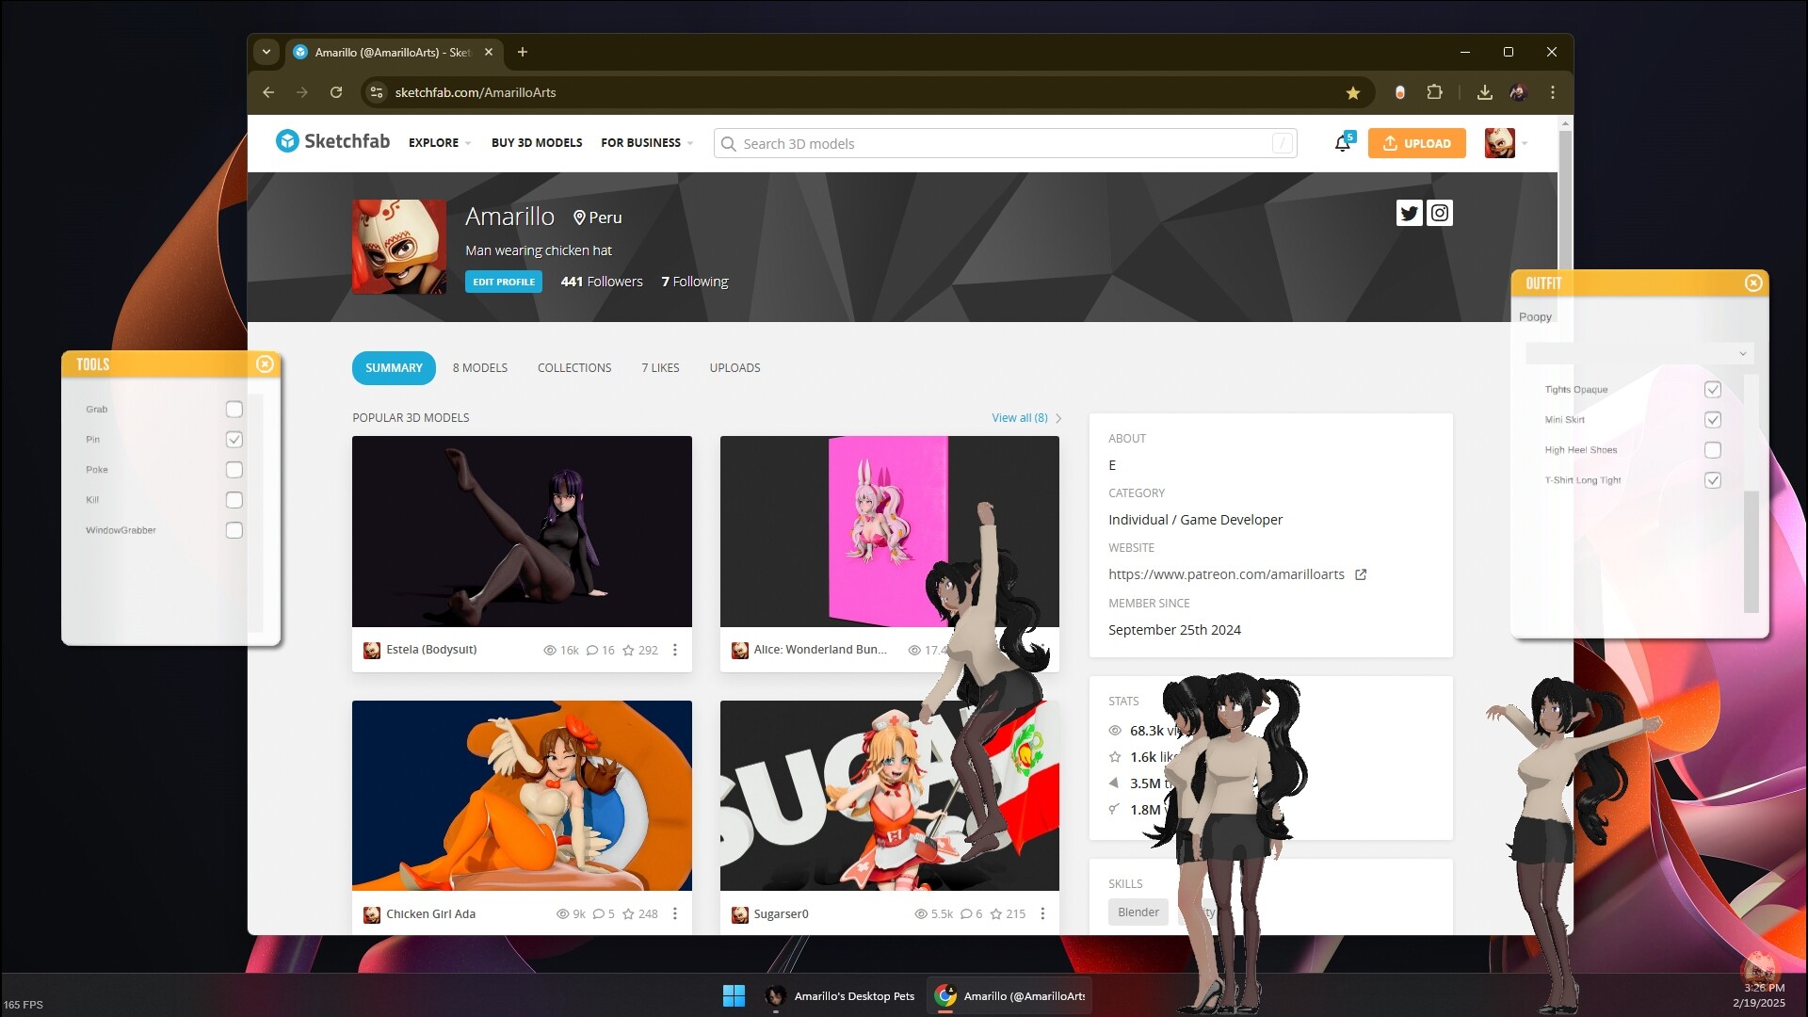Click comments icon on Chicken Girl Ada

tap(598, 913)
